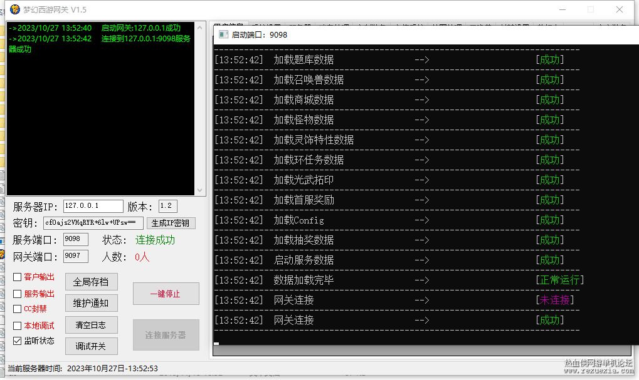The width and height of the screenshot is (639, 380).
Task: Select the 密钥 key input field
Action: [x=93, y=223]
